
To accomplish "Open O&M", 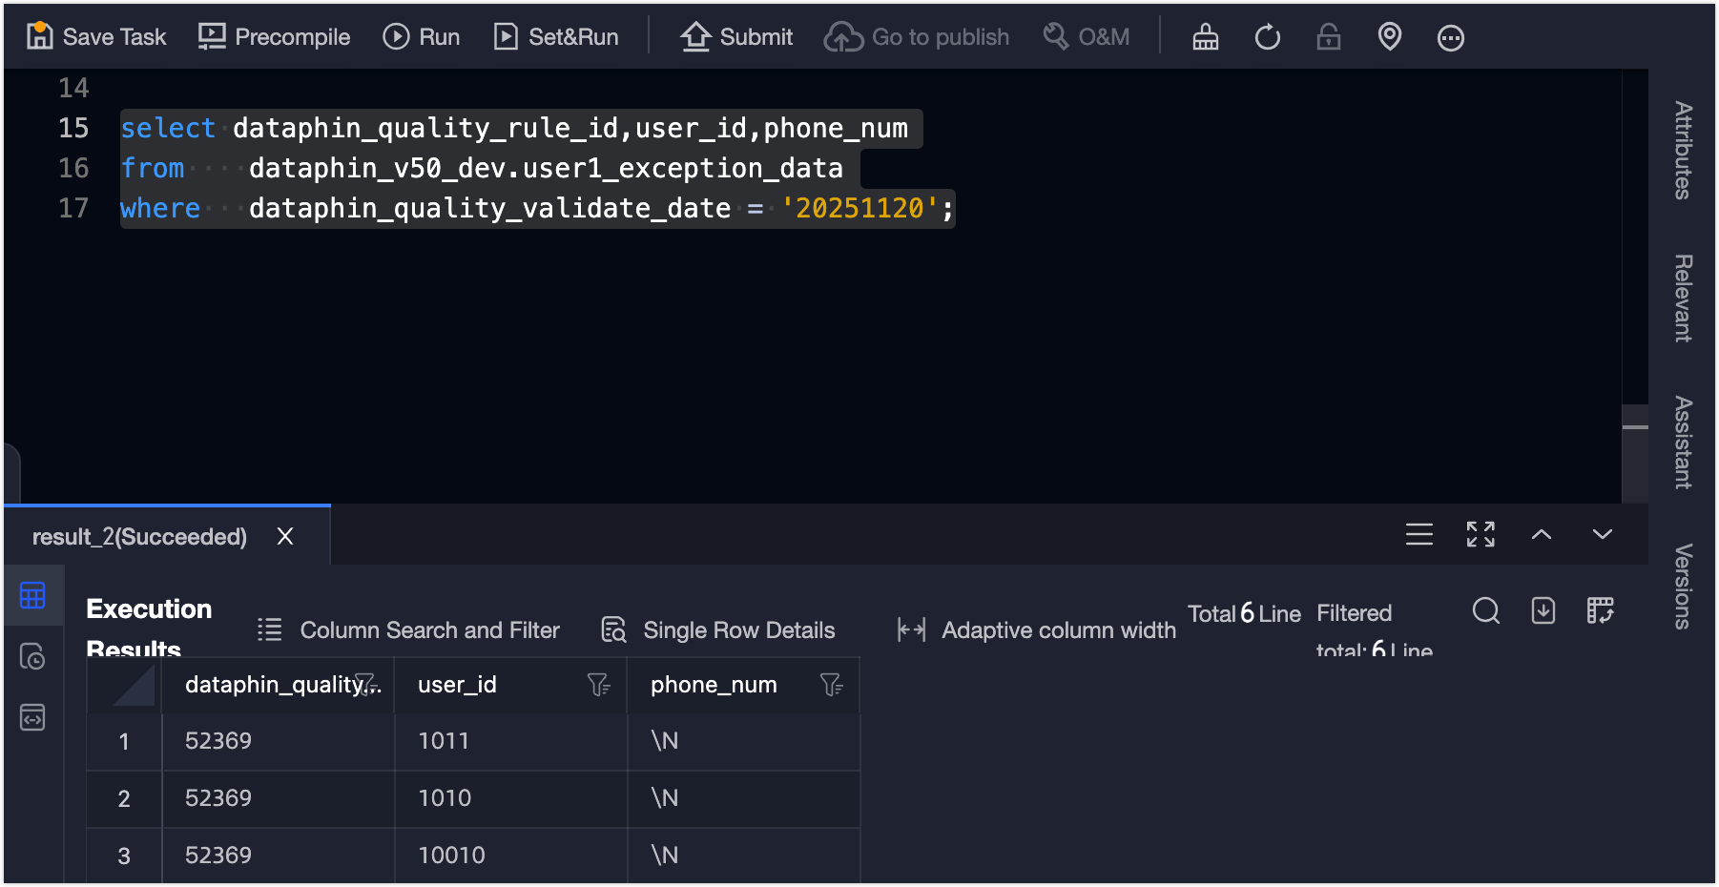I will [1086, 37].
